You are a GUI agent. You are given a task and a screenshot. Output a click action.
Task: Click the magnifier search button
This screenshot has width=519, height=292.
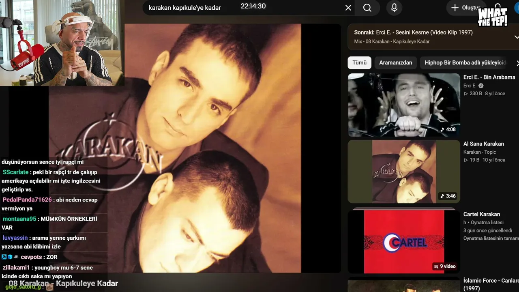tap(367, 8)
